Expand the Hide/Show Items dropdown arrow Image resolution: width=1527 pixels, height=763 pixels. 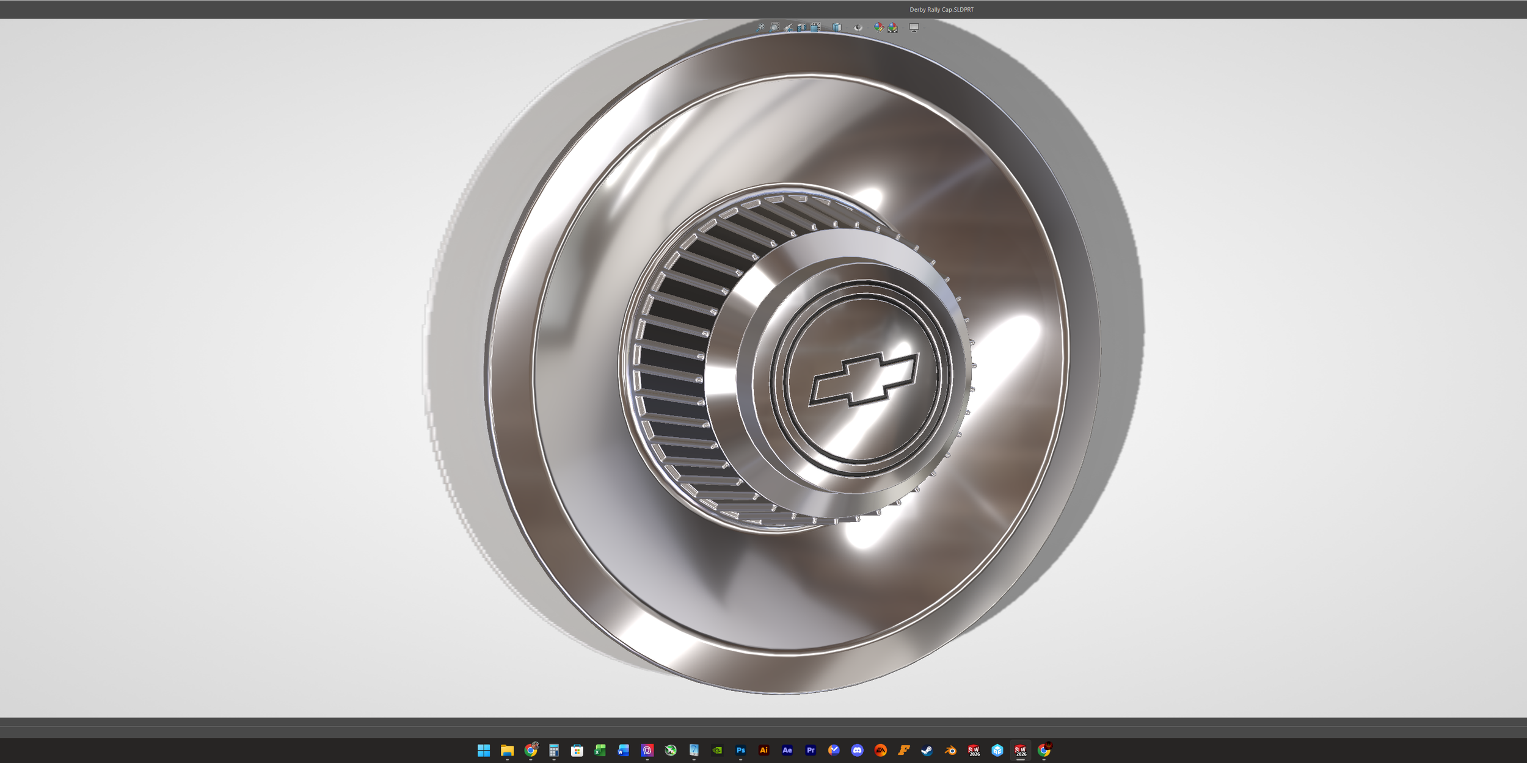pos(868,28)
